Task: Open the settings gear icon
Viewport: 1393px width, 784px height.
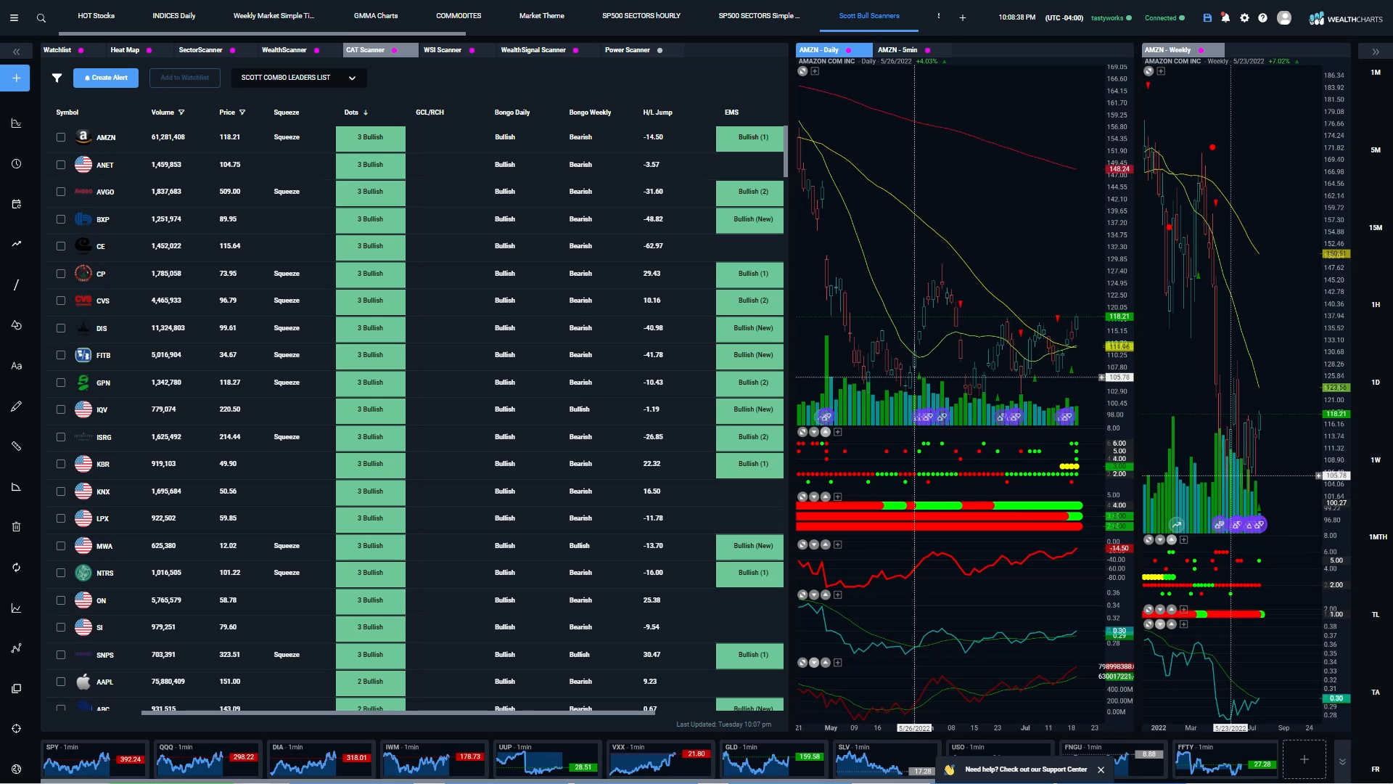Action: (1244, 17)
